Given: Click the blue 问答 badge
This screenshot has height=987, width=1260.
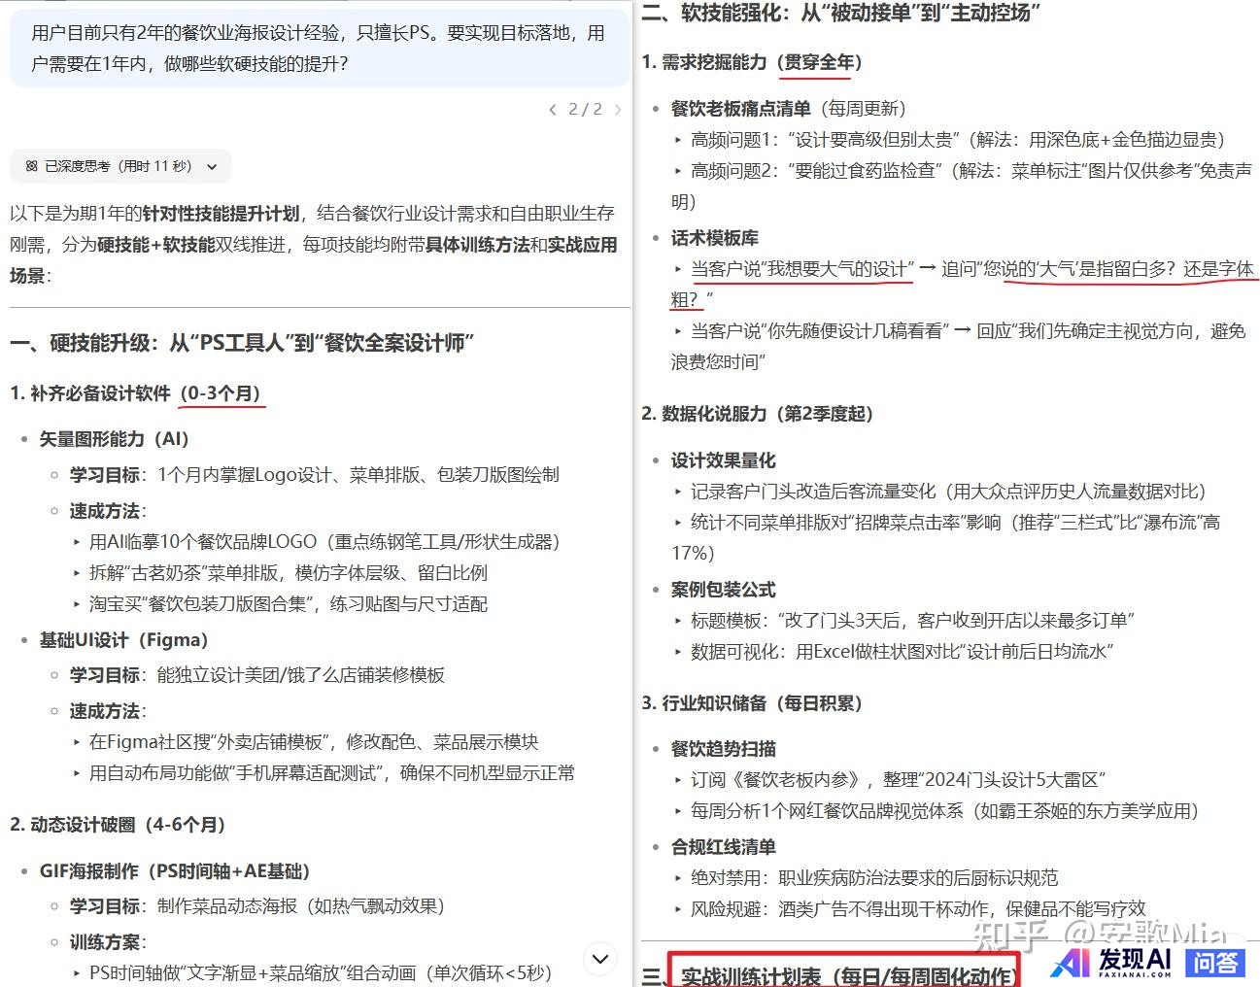Looking at the screenshot, I should point(1215,962).
